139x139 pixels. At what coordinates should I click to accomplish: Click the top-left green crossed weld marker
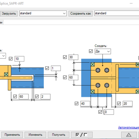(x=92, y=64)
